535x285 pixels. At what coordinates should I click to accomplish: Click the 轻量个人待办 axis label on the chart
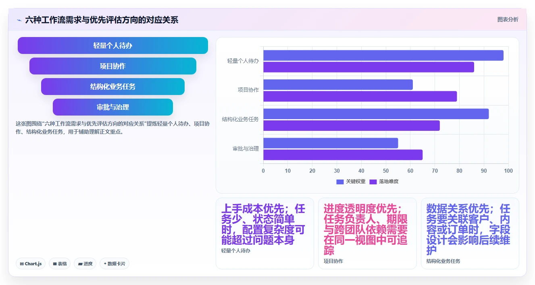click(243, 61)
